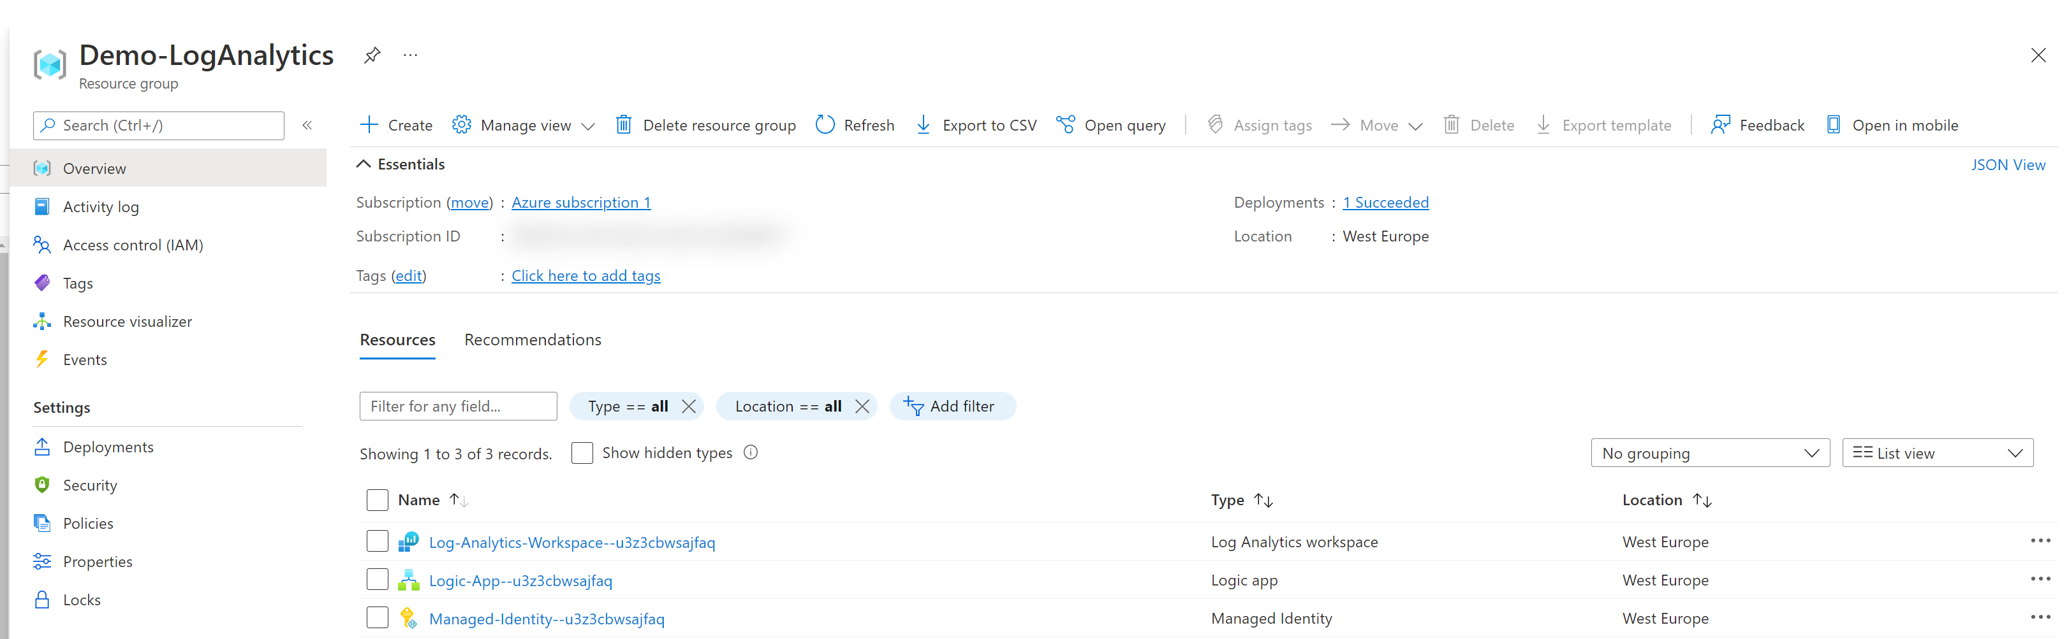Open the ellipsis menu for Logic-App row
Image resolution: width=2069 pixels, height=639 pixels.
tap(2040, 578)
